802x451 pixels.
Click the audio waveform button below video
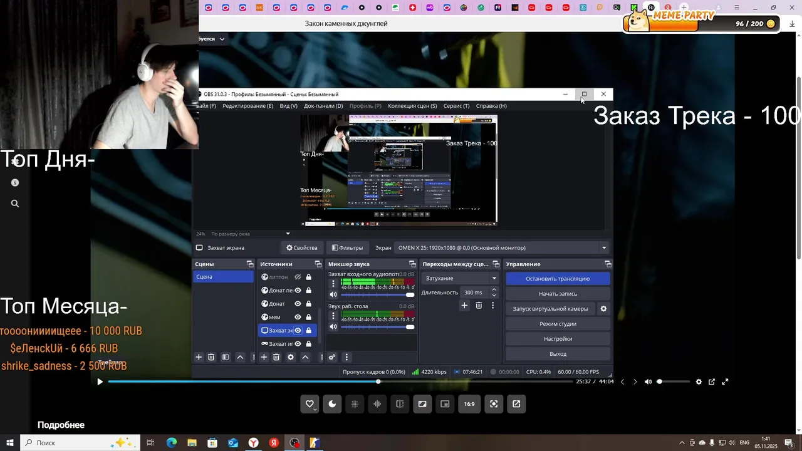[377, 404]
